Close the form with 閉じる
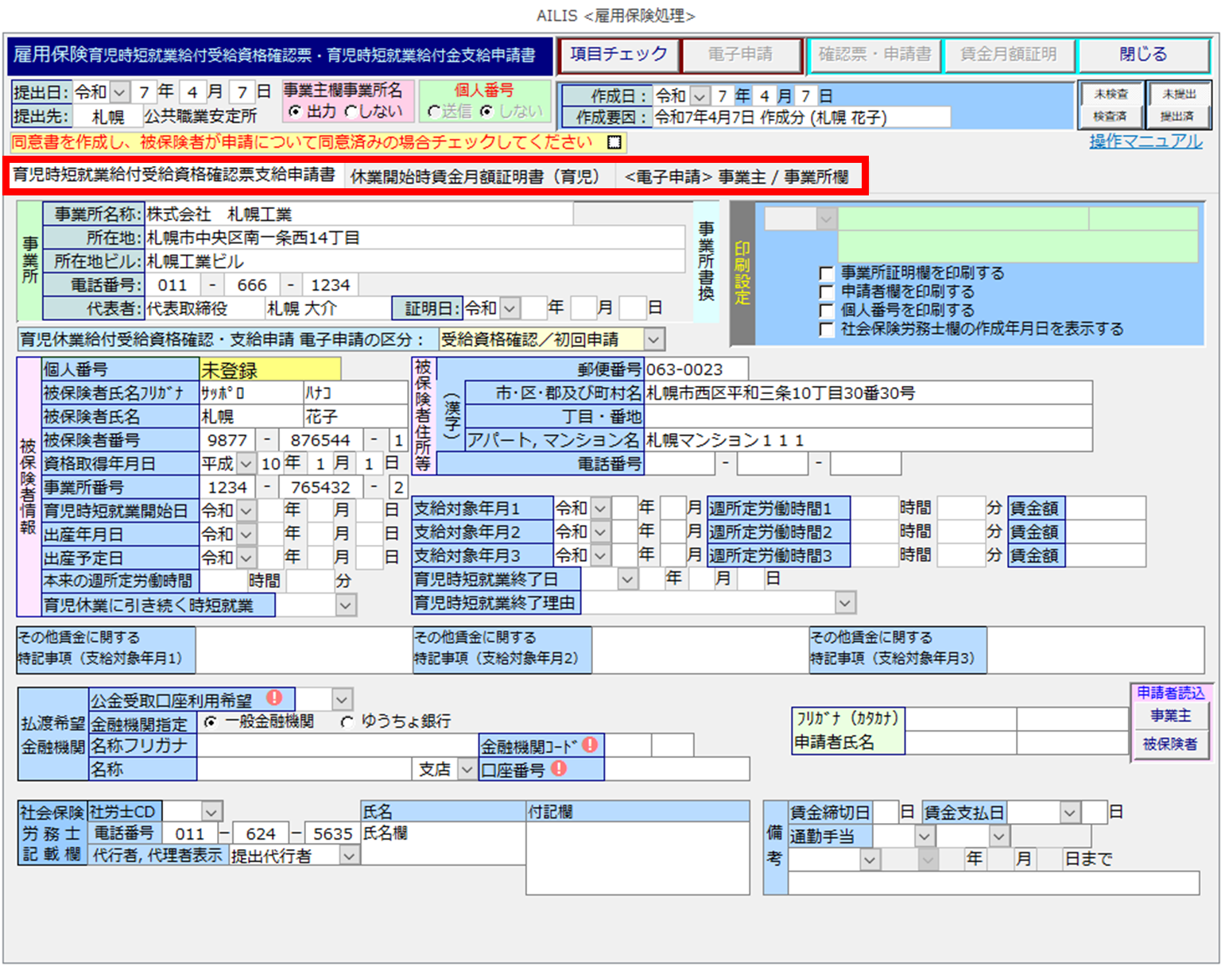Screen dimensions: 1225x970 tap(1142, 55)
